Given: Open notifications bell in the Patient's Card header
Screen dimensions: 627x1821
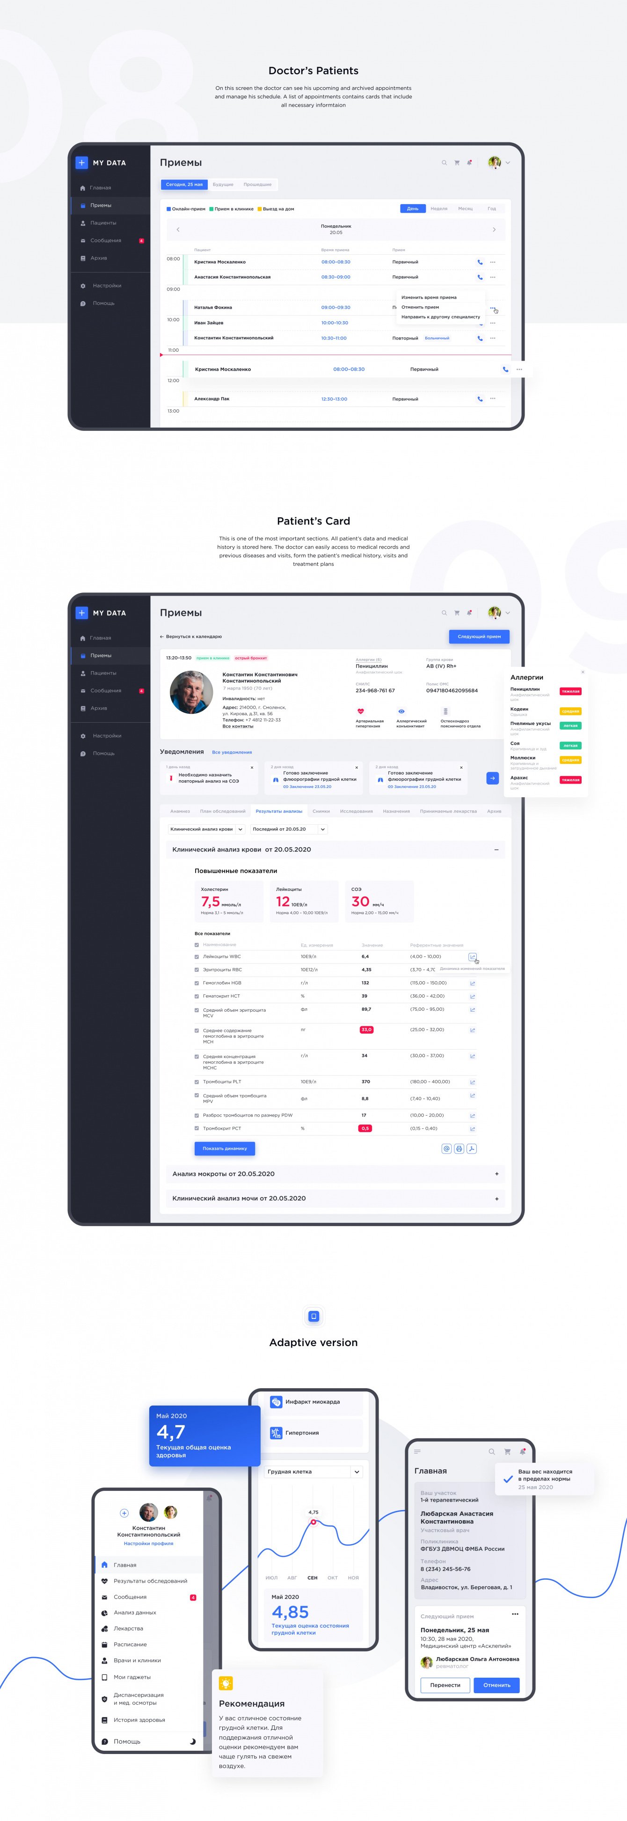Looking at the screenshot, I should click(469, 612).
